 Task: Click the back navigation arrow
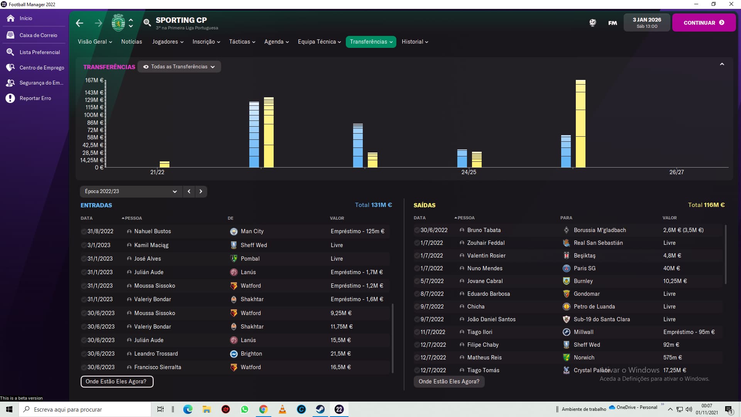tap(80, 23)
